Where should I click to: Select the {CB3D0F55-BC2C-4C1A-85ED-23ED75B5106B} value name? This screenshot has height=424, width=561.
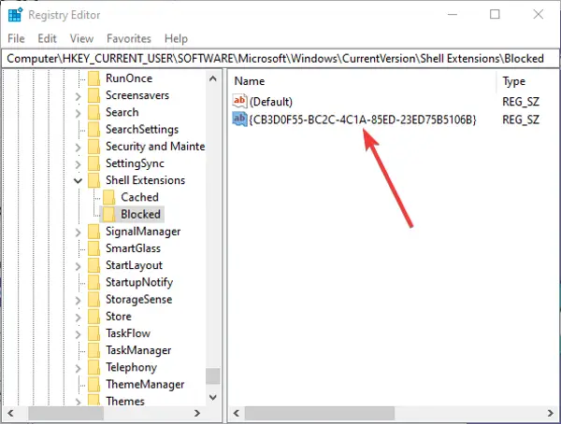pyautogui.click(x=363, y=120)
